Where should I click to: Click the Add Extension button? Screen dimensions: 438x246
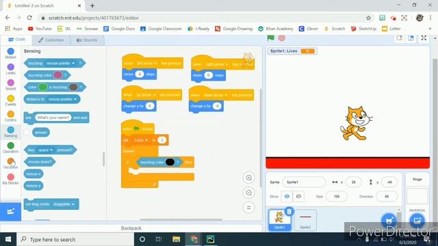click(x=11, y=211)
